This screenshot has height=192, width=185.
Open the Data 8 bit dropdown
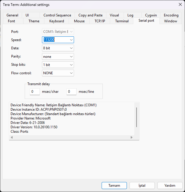coord(58,48)
